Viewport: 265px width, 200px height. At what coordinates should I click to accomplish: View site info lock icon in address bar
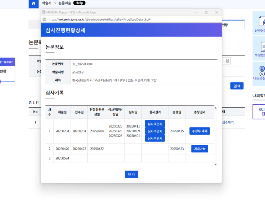point(45,19)
